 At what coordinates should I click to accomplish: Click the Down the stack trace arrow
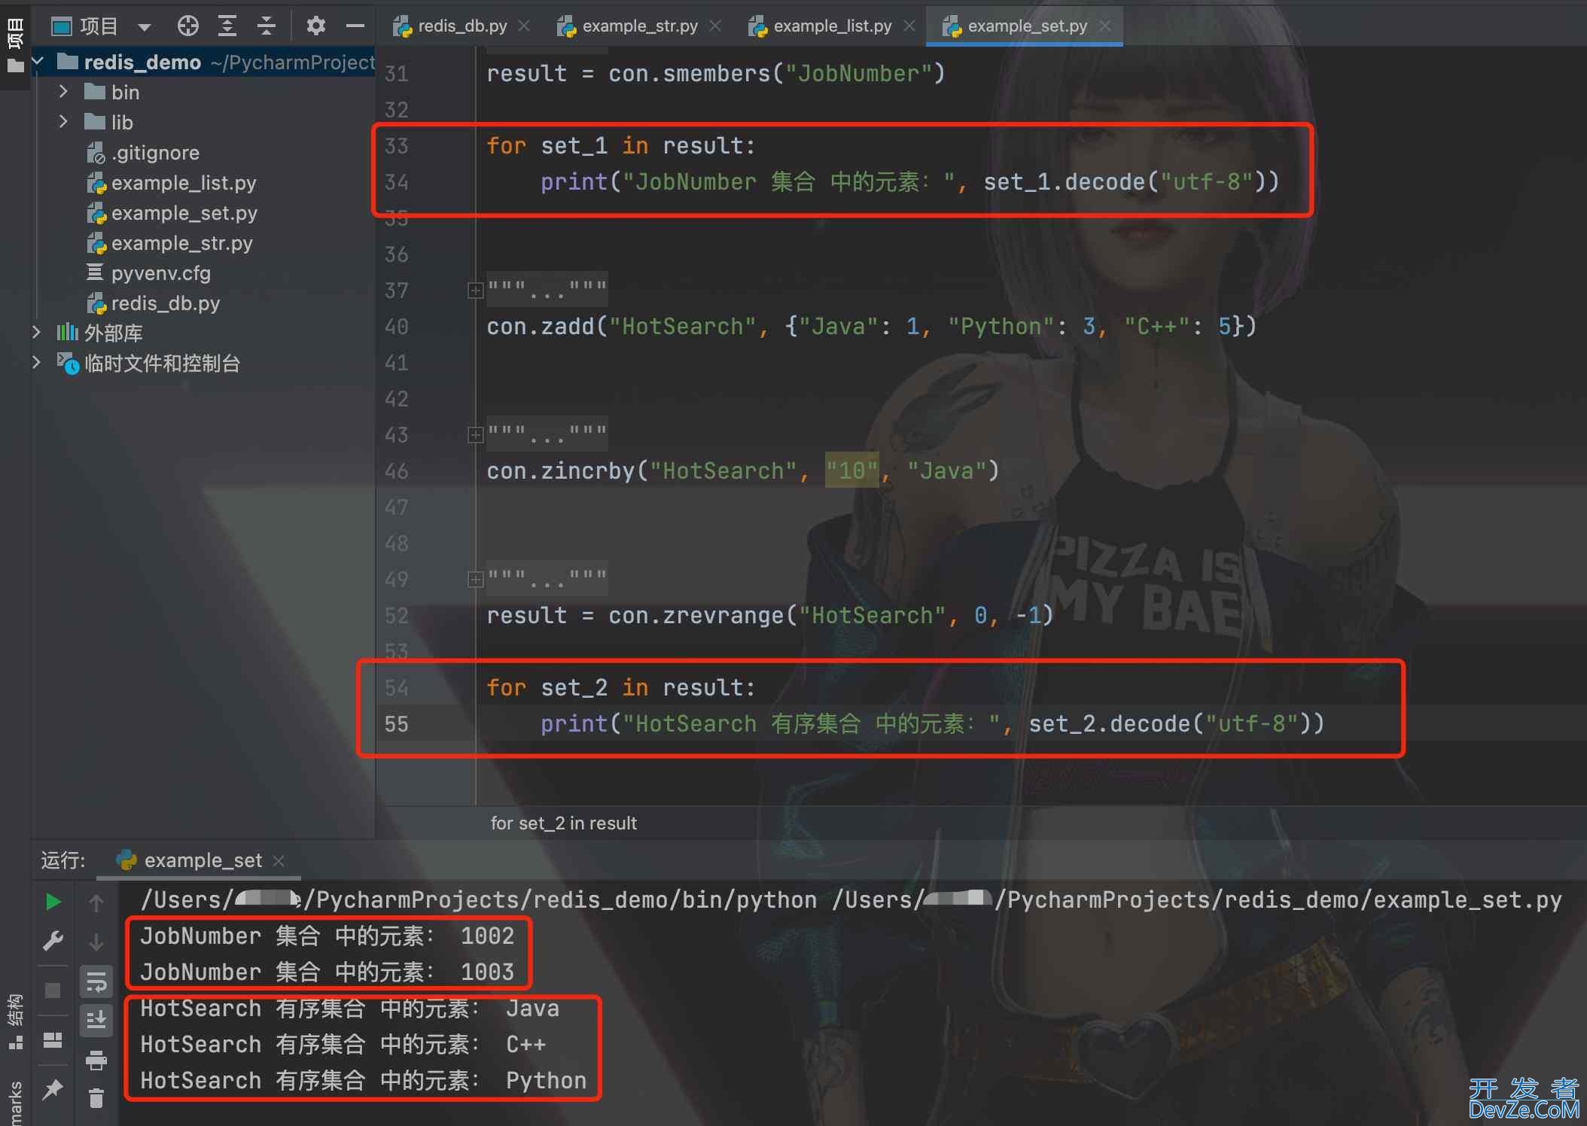[96, 942]
